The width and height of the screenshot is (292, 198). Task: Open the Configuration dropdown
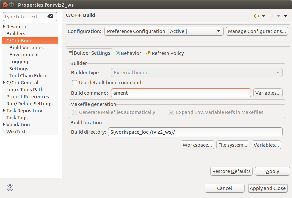(164, 31)
